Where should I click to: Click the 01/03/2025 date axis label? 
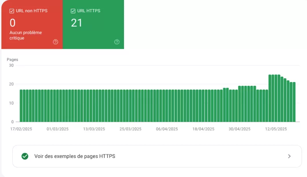(x=58, y=129)
